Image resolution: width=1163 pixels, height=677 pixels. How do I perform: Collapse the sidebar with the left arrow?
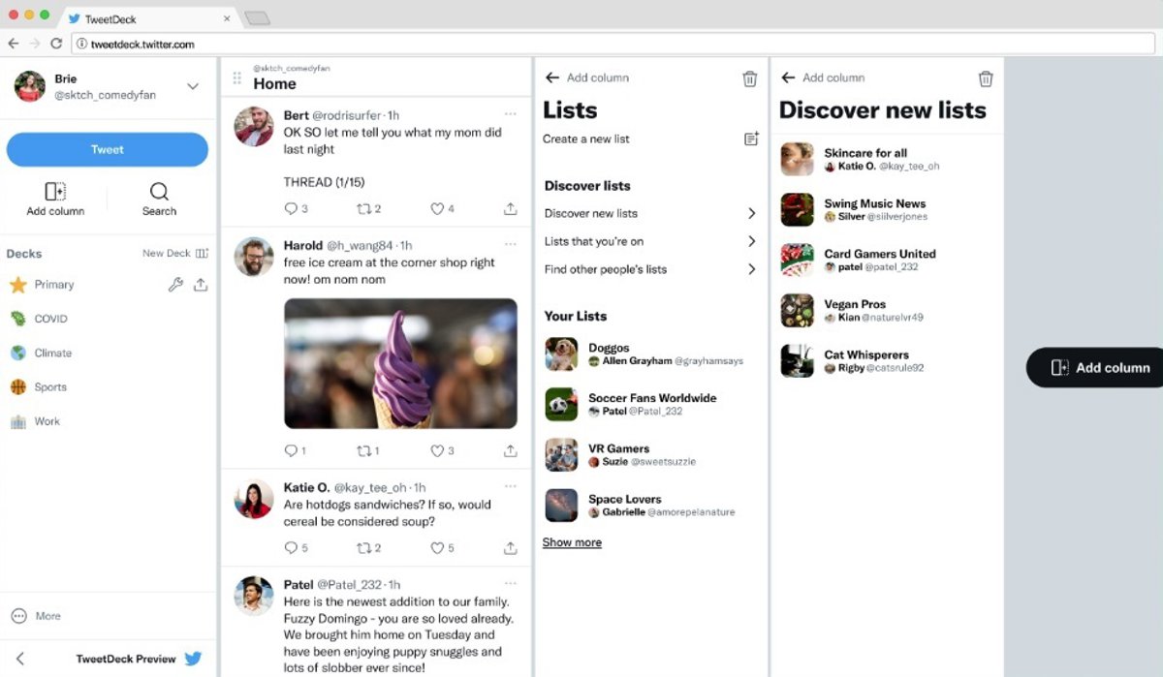(20, 659)
